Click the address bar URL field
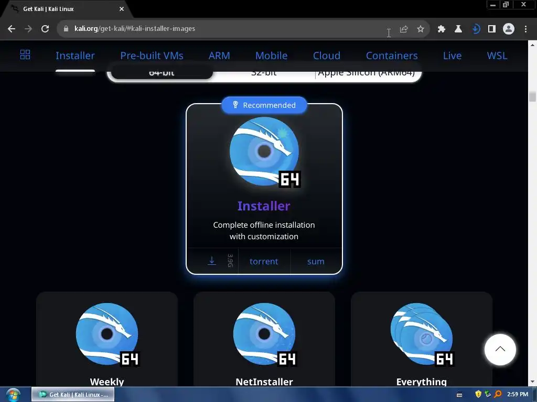 click(x=226, y=29)
